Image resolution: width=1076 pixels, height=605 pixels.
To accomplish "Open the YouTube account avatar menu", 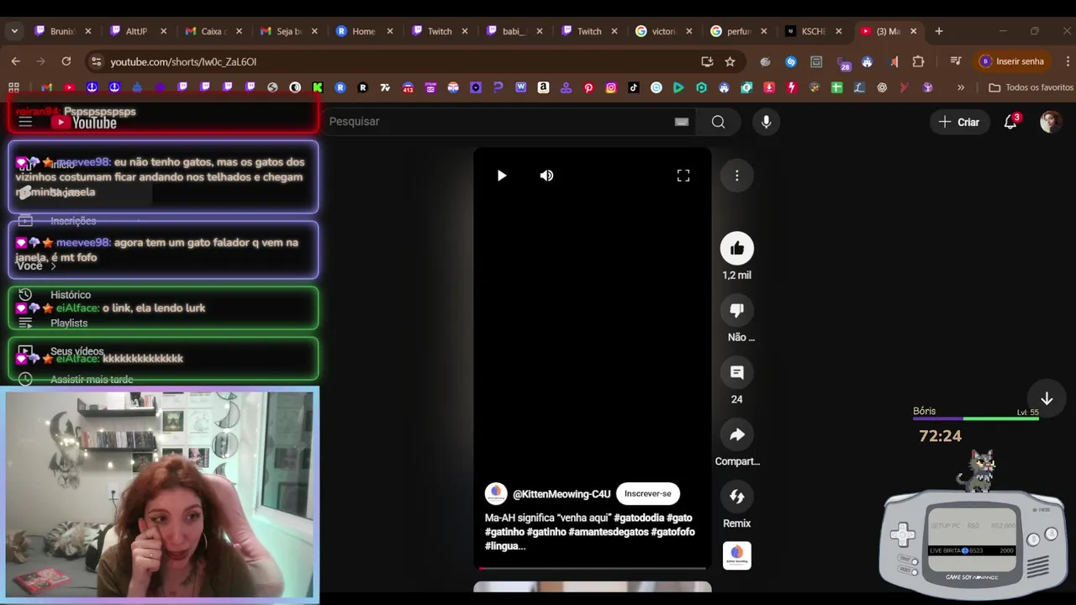I will coord(1051,122).
